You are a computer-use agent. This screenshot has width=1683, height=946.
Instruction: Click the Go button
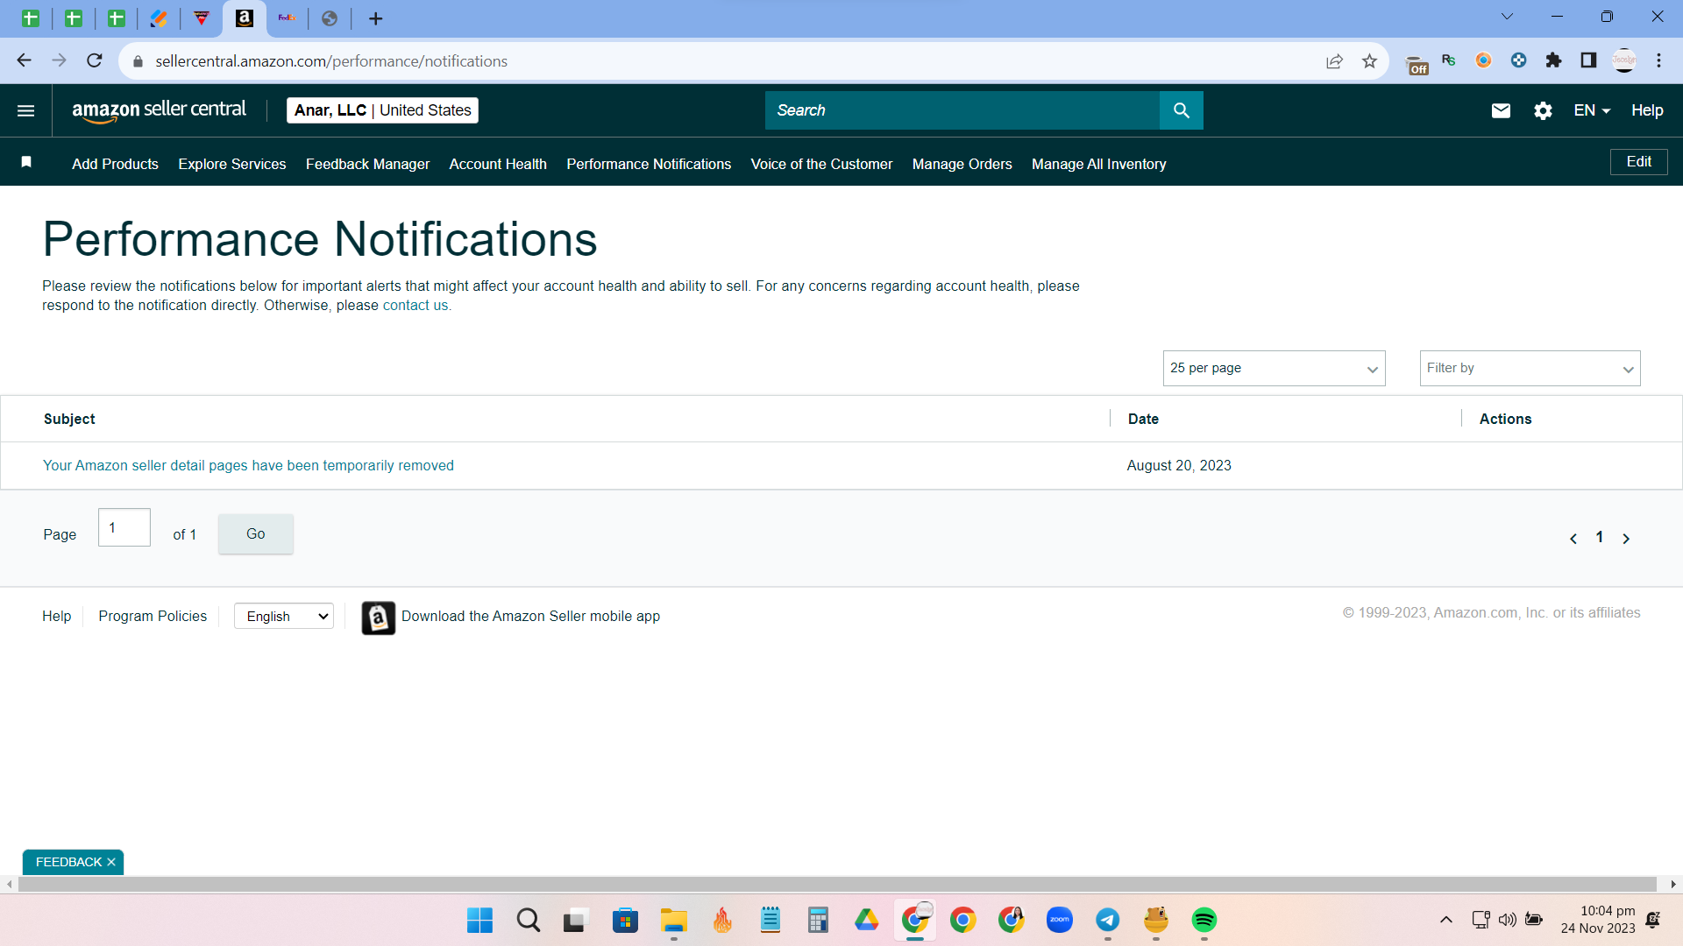(255, 533)
